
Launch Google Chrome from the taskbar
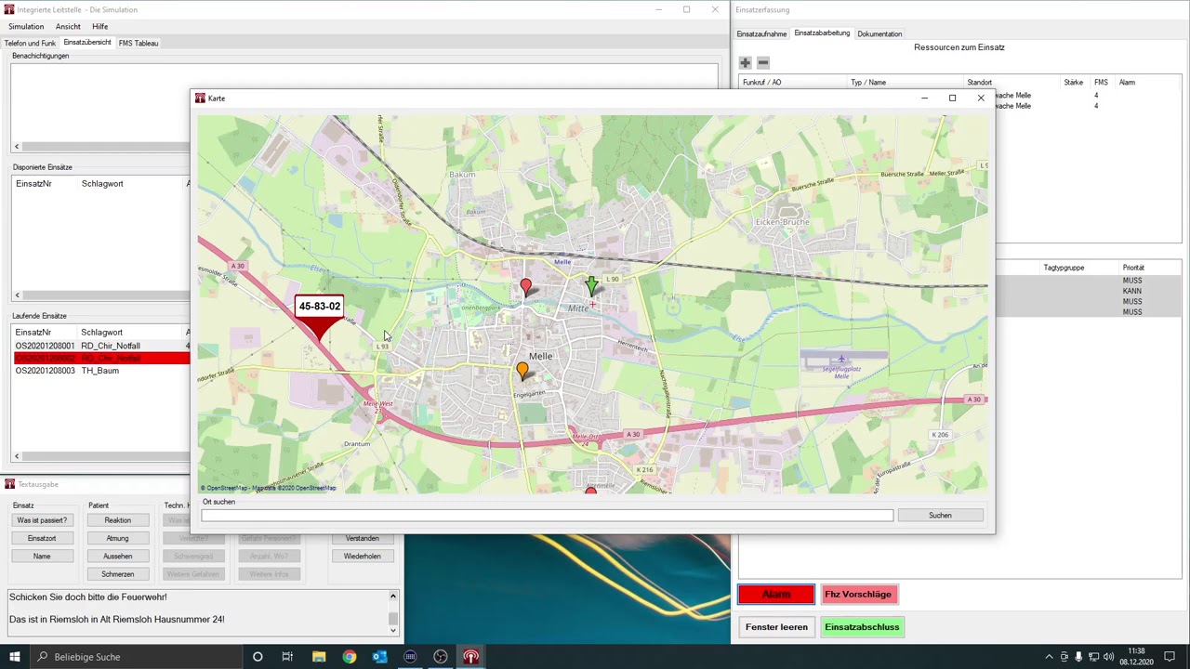coord(349,657)
